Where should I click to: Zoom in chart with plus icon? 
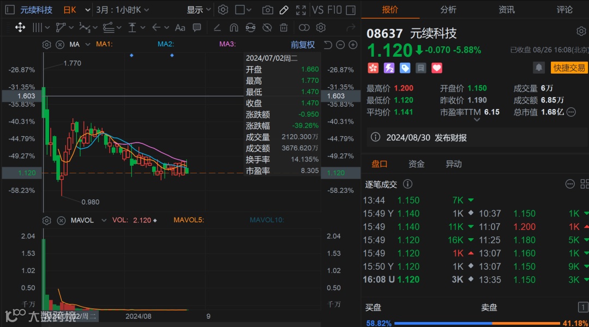353,45
